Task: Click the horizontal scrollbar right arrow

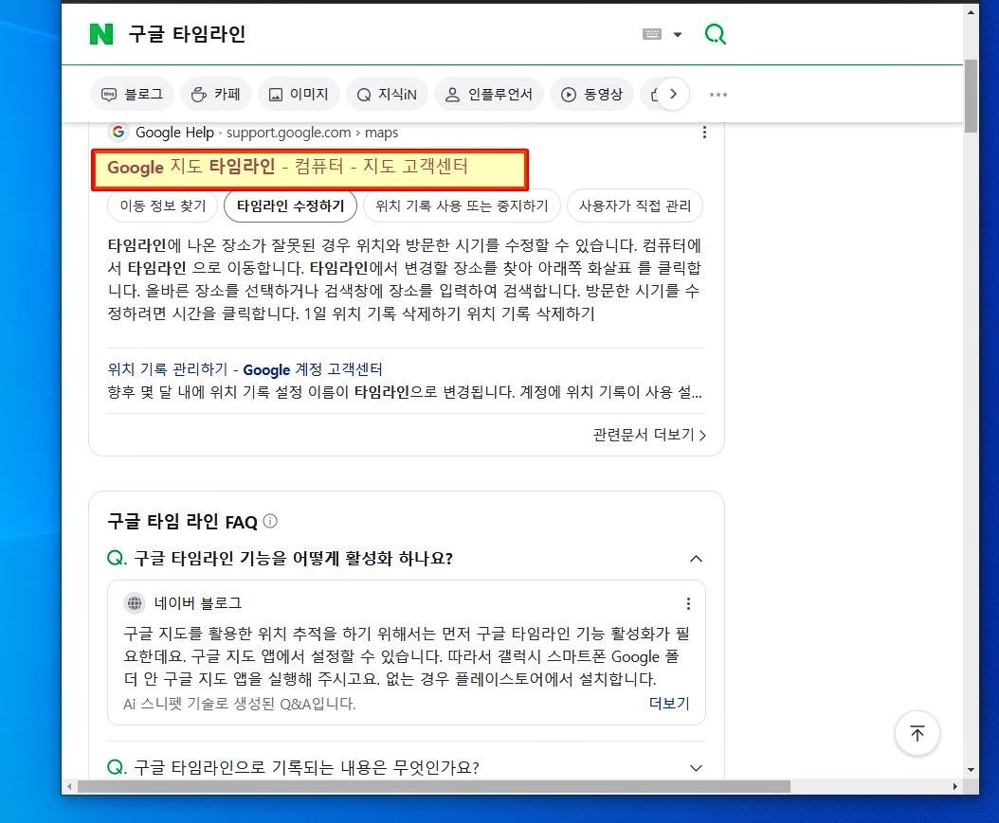Action: [x=954, y=787]
